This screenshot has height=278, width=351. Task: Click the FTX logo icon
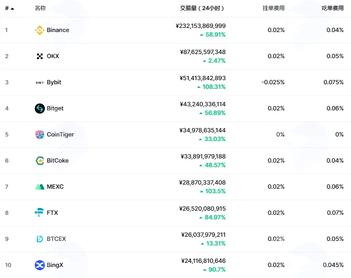tap(39, 213)
